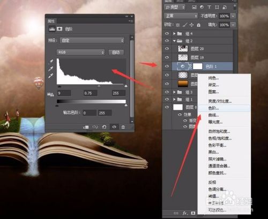Open the RGB channel dropdown
The width and height of the screenshot is (268, 219).
pos(81,53)
